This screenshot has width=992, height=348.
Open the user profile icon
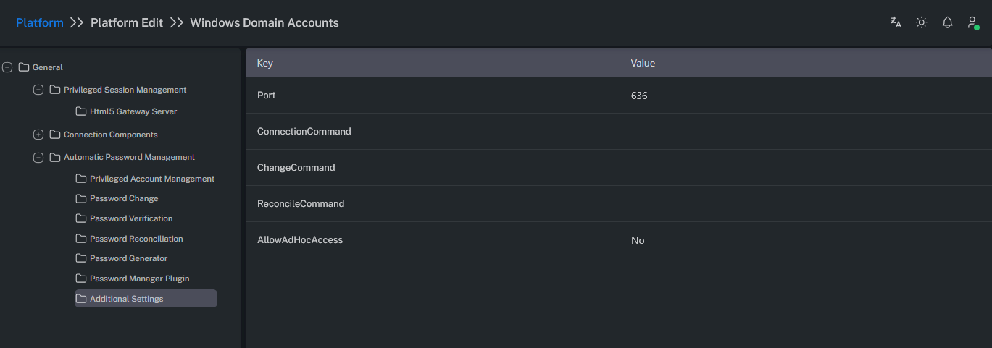pyautogui.click(x=972, y=22)
